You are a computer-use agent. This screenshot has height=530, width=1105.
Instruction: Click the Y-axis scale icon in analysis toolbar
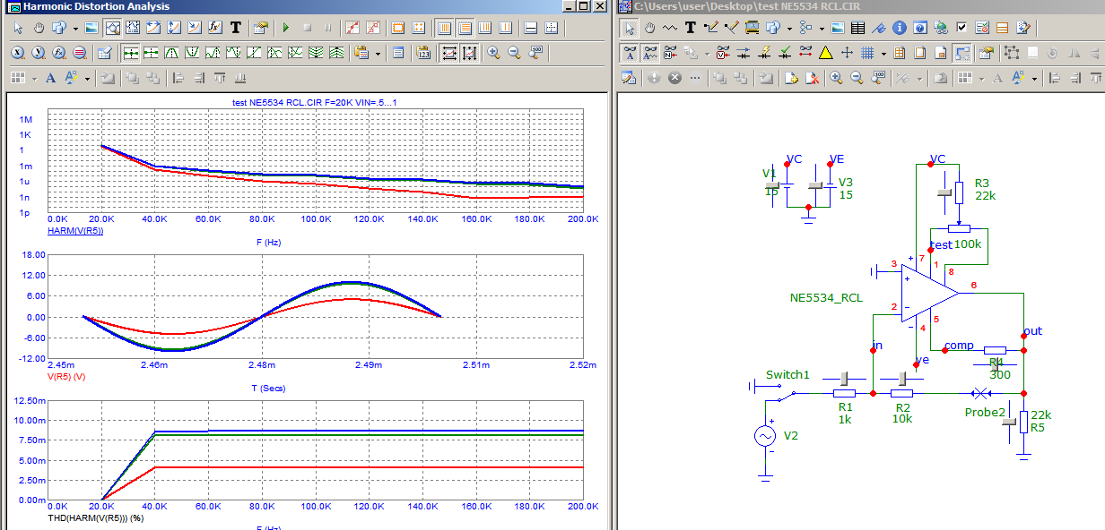39,53
